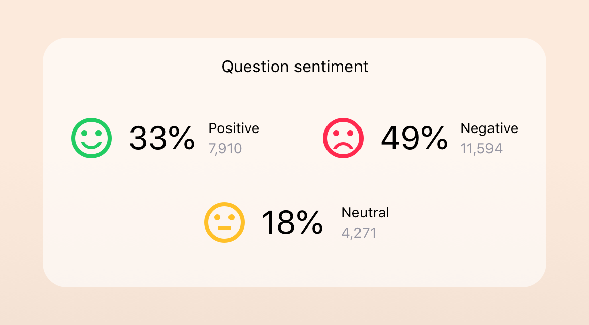Click the 7,910 positive count
The image size is (589, 325).
click(x=225, y=149)
